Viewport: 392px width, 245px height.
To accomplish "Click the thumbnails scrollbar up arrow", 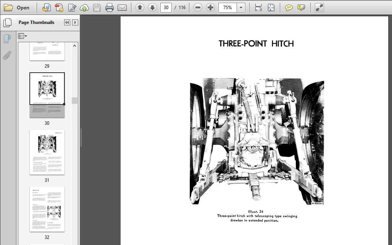I will pos(74,46).
